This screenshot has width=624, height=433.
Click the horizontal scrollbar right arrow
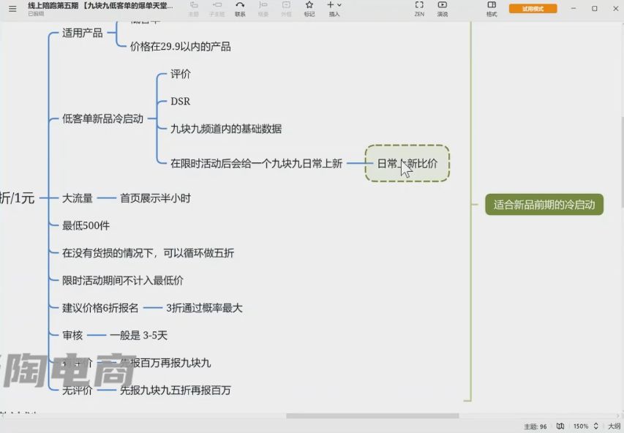point(619,416)
